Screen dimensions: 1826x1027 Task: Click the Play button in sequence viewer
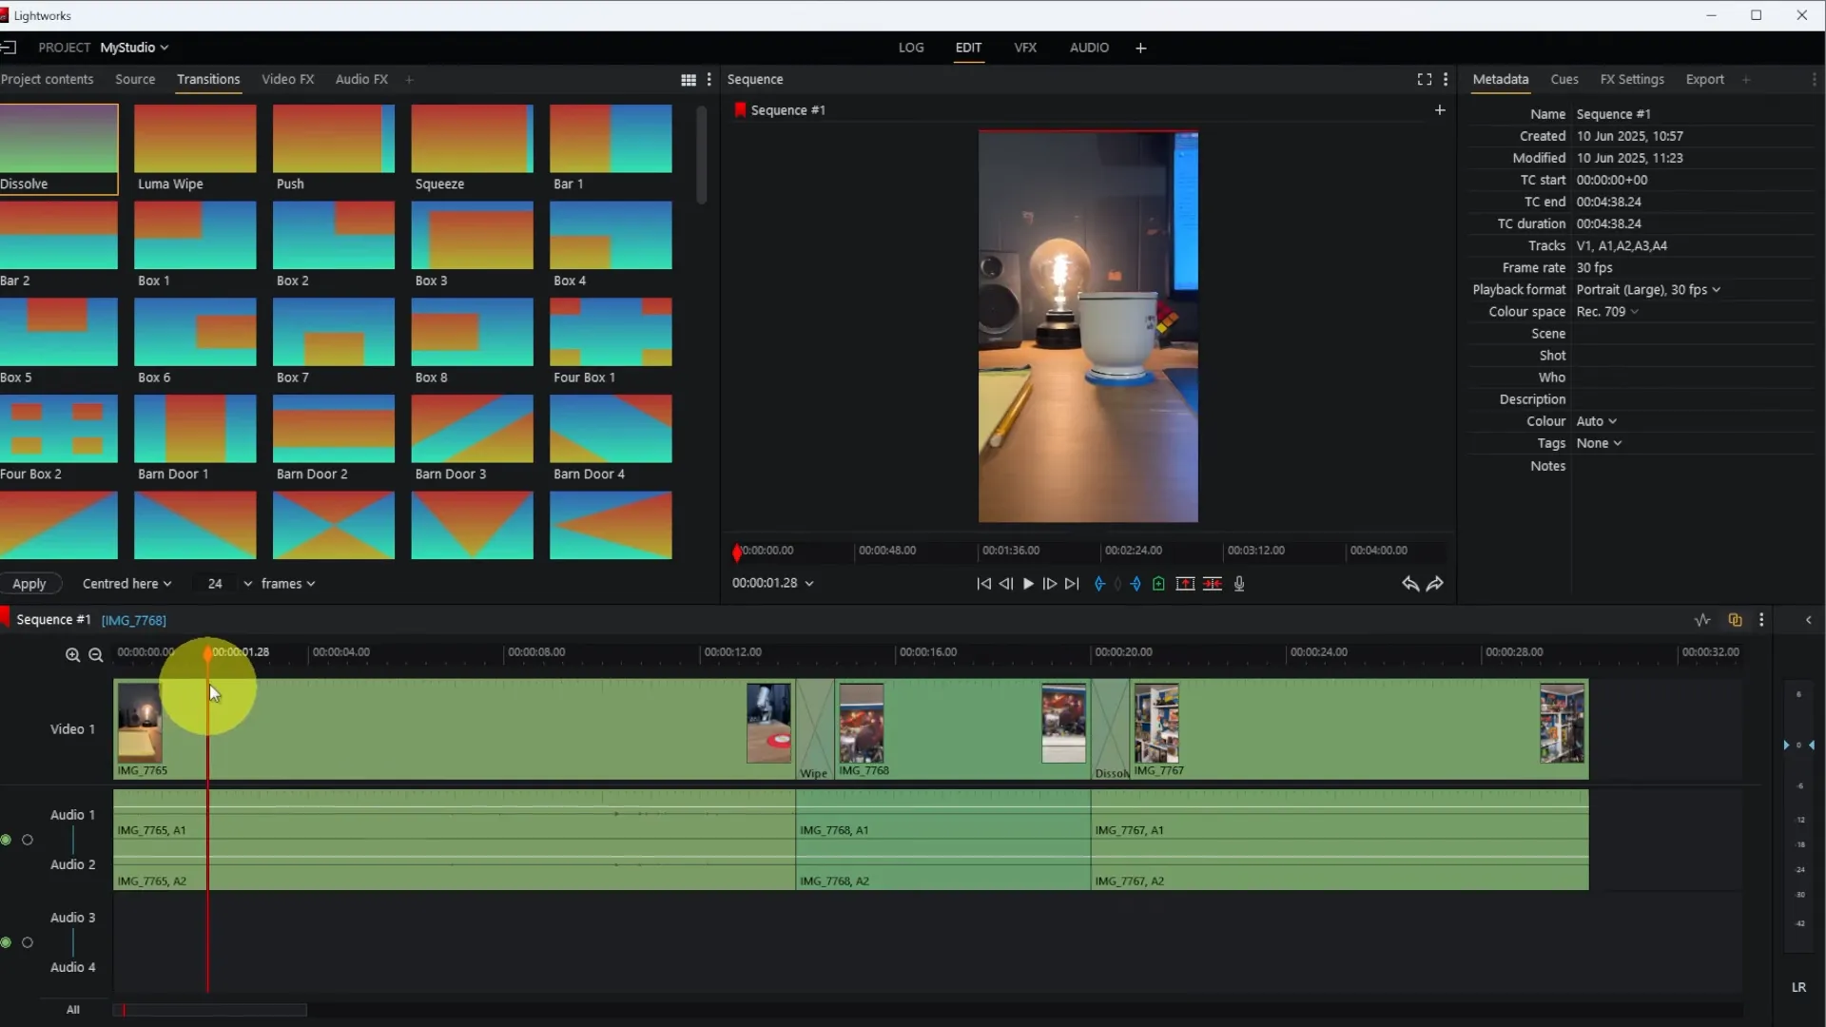tap(1028, 584)
